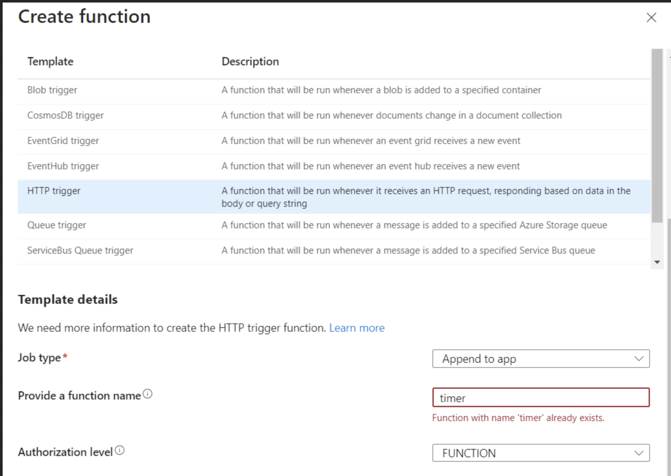This screenshot has height=476, width=671.
Task: Pick the EventHub trigger template
Action: pos(63,166)
